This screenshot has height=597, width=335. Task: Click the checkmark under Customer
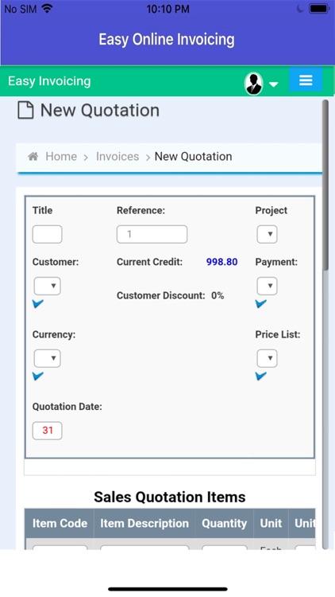(x=38, y=304)
